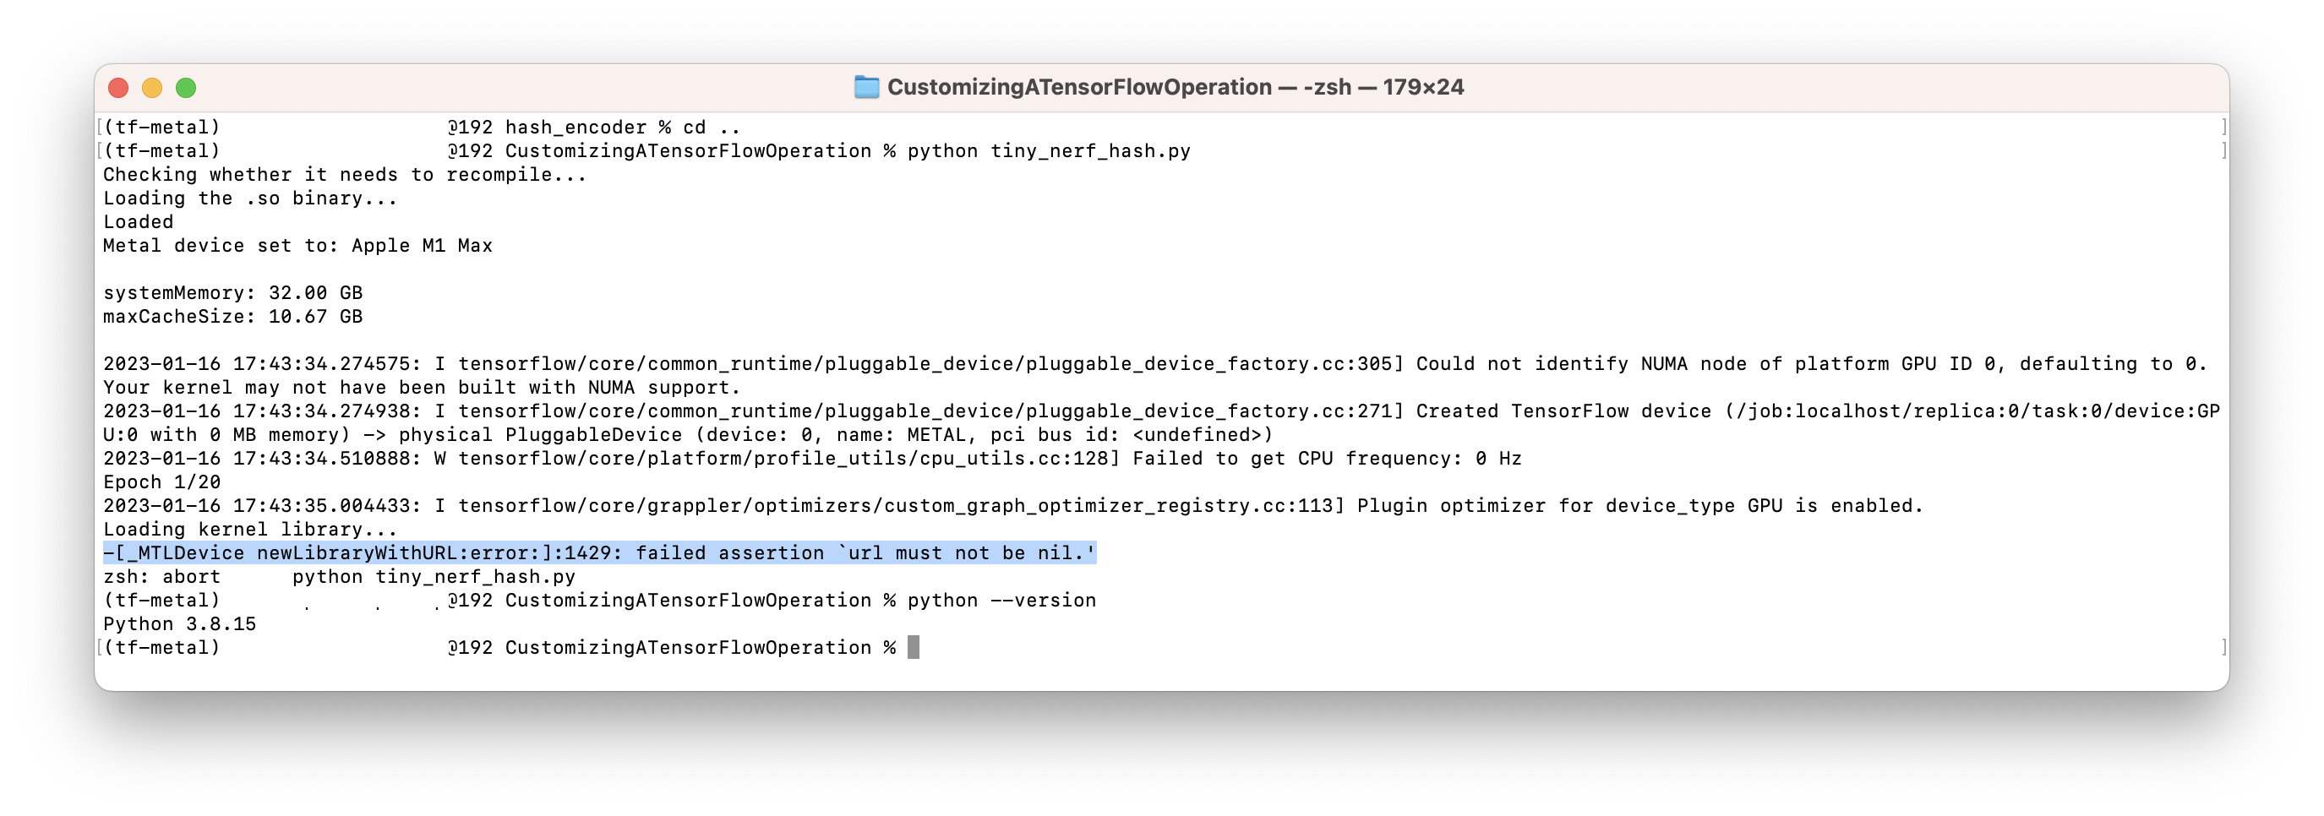Minimize the terminal with the yellow button
The width and height of the screenshot is (2324, 816).
click(x=151, y=88)
